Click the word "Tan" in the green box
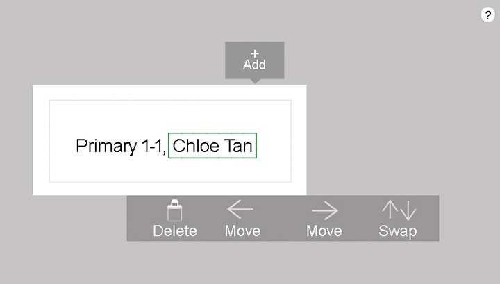Viewport: 500px width, 284px height. point(238,146)
